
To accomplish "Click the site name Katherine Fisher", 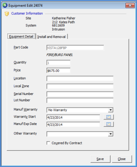I will [x=63, y=18].
